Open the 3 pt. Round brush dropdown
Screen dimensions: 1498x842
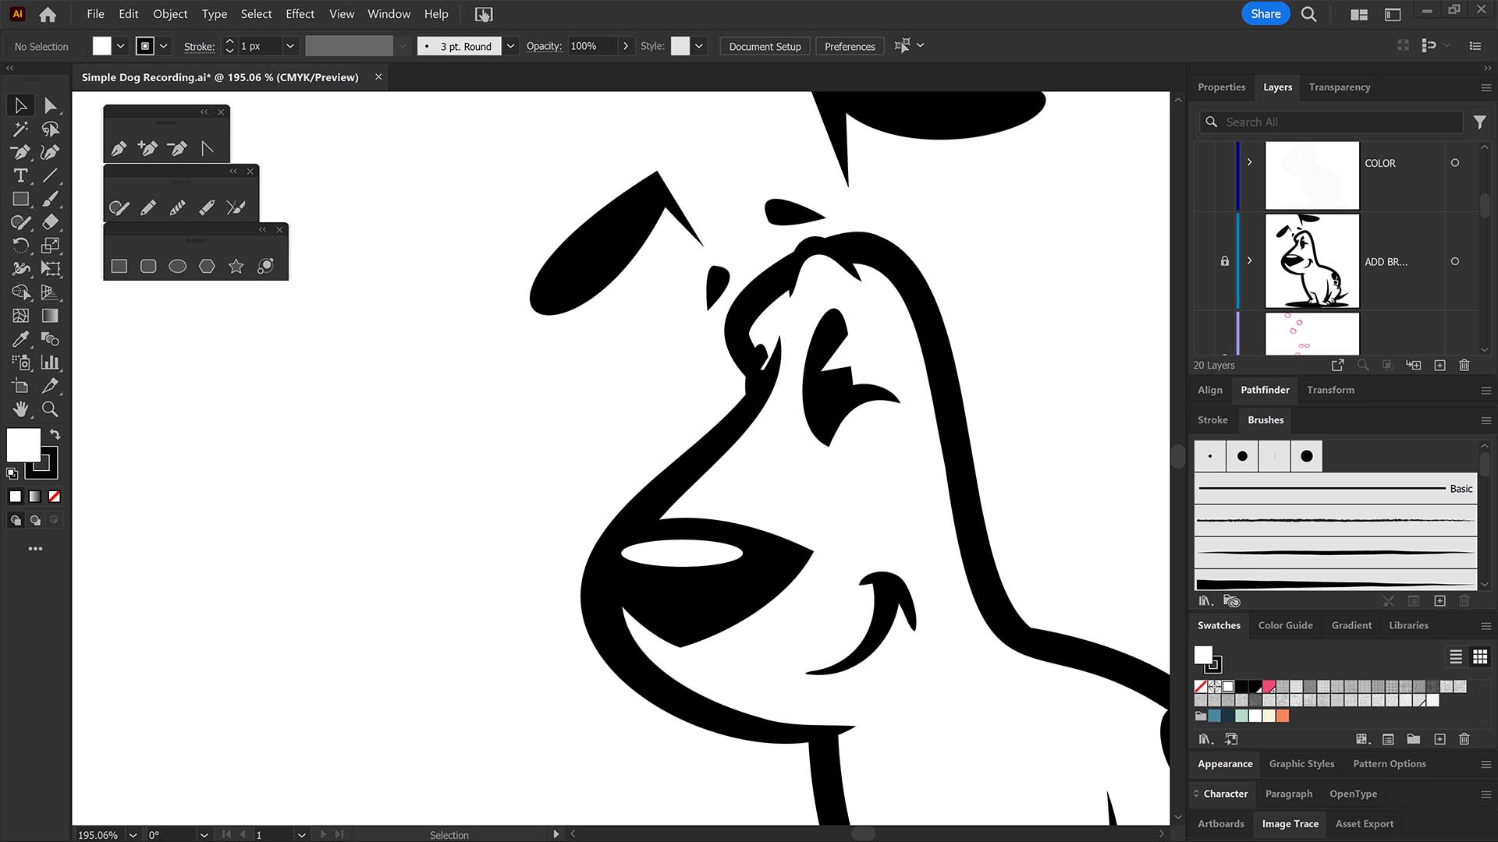pyautogui.click(x=510, y=46)
